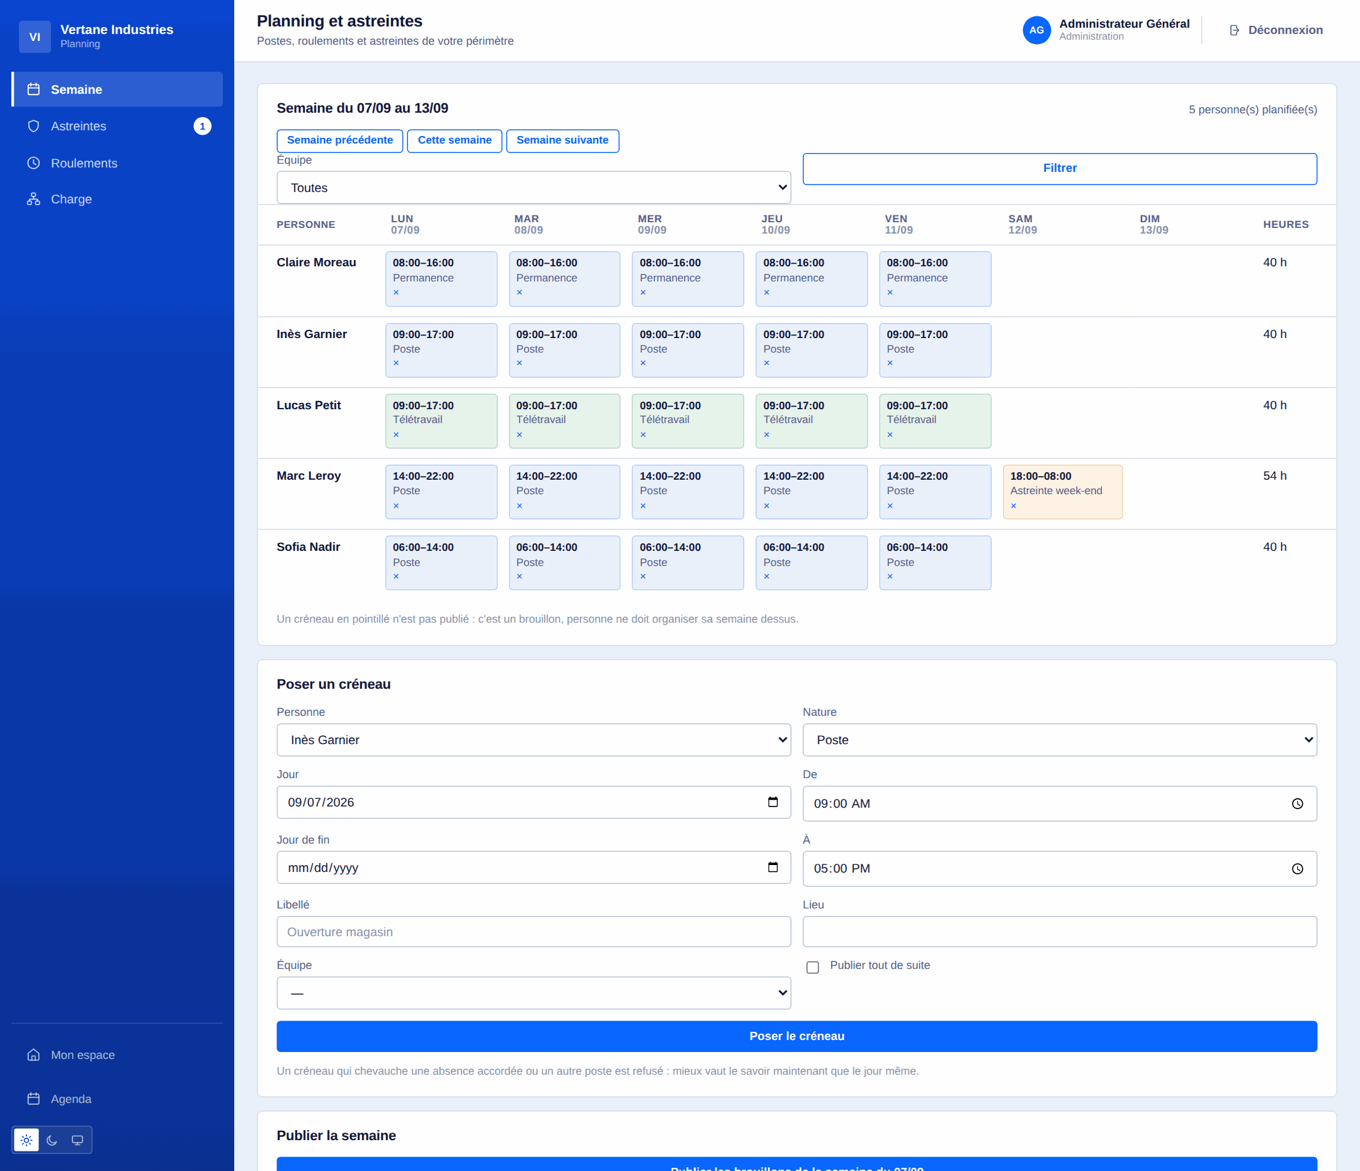The height and width of the screenshot is (1171, 1360).
Task: Switch to system theme monitor icon
Action: click(x=77, y=1140)
